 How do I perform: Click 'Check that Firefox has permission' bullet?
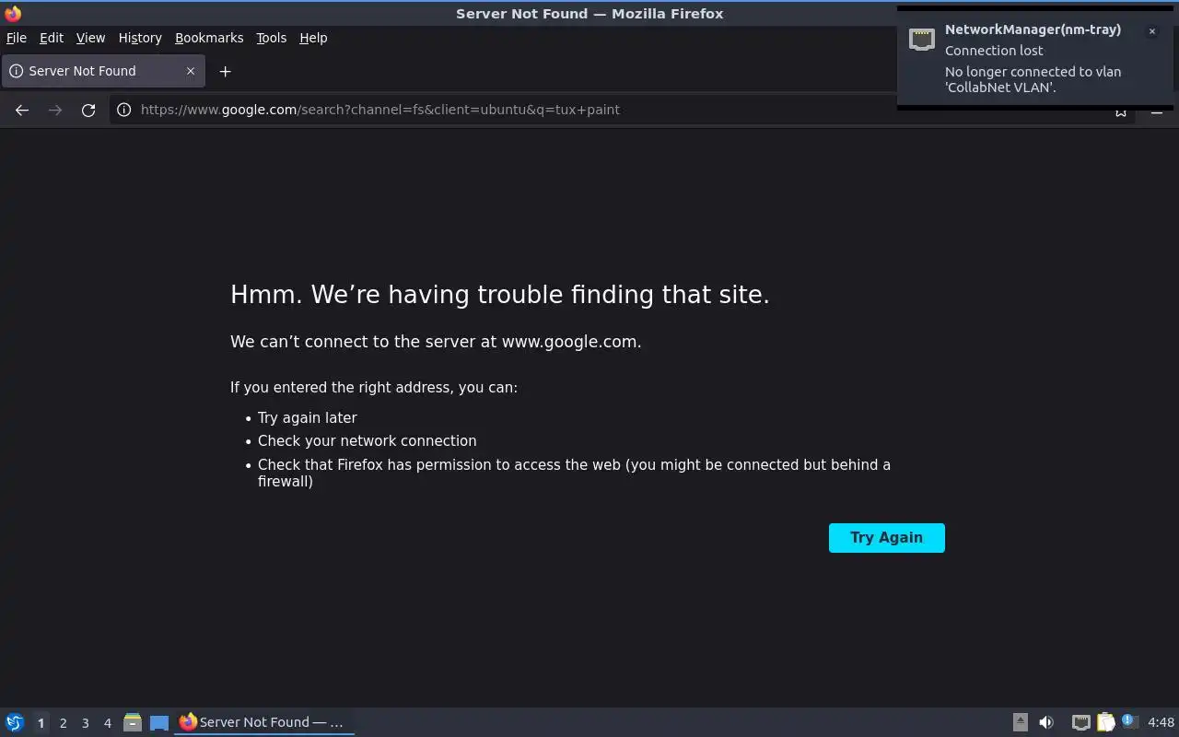(574, 473)
